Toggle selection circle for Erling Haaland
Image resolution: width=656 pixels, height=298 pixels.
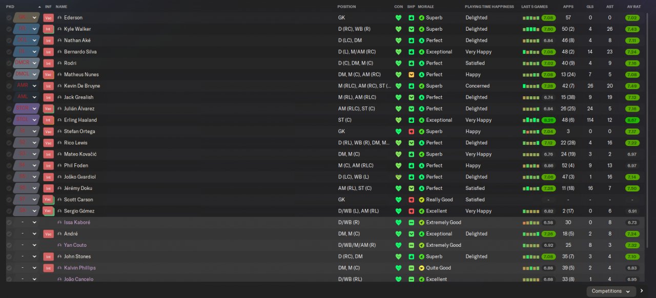pos(9,120)
